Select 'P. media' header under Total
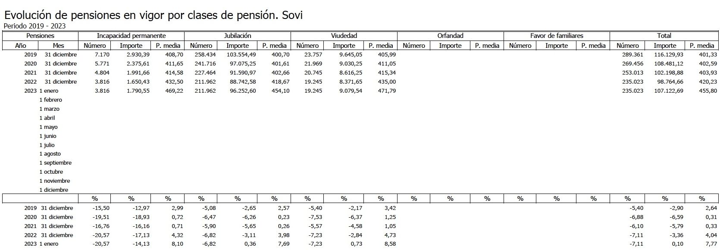720x250 pixels. coord(702,45)
